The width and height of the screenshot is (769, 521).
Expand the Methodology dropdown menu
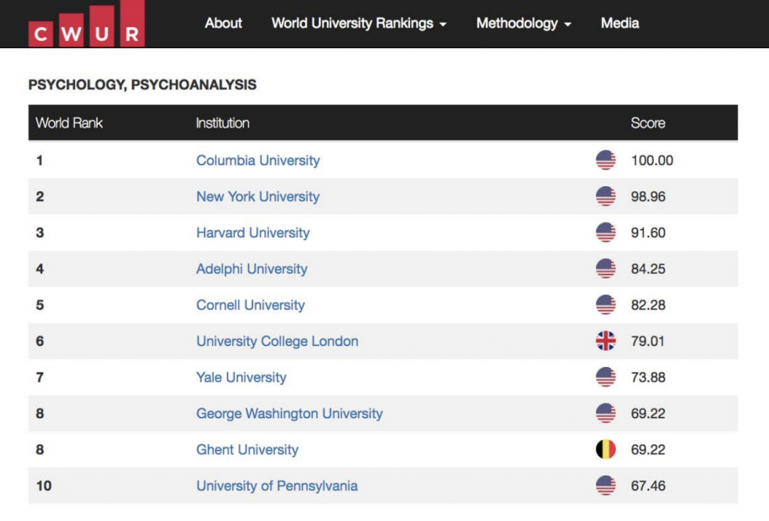tap(523, 23)
